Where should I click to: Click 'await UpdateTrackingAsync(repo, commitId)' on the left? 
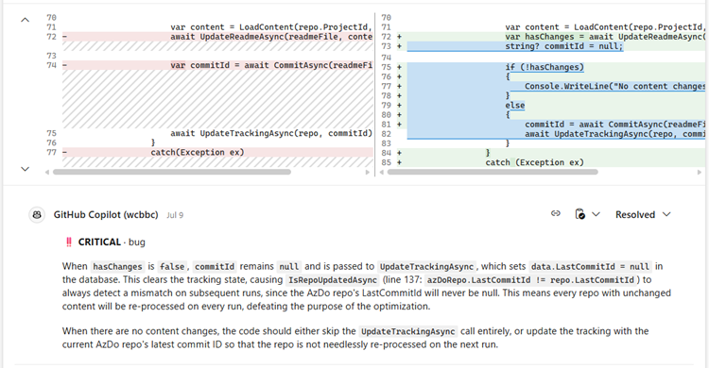click(271, 133)
